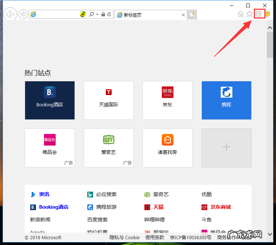Open the 诸葛找房 tile
This screenshot has width=276, height=245.
168,148
